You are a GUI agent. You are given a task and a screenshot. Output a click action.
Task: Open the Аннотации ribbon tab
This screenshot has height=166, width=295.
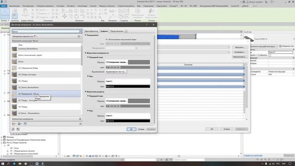(83, 6)
